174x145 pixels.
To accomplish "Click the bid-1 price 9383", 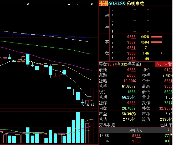I will click(x=131, y=37).
